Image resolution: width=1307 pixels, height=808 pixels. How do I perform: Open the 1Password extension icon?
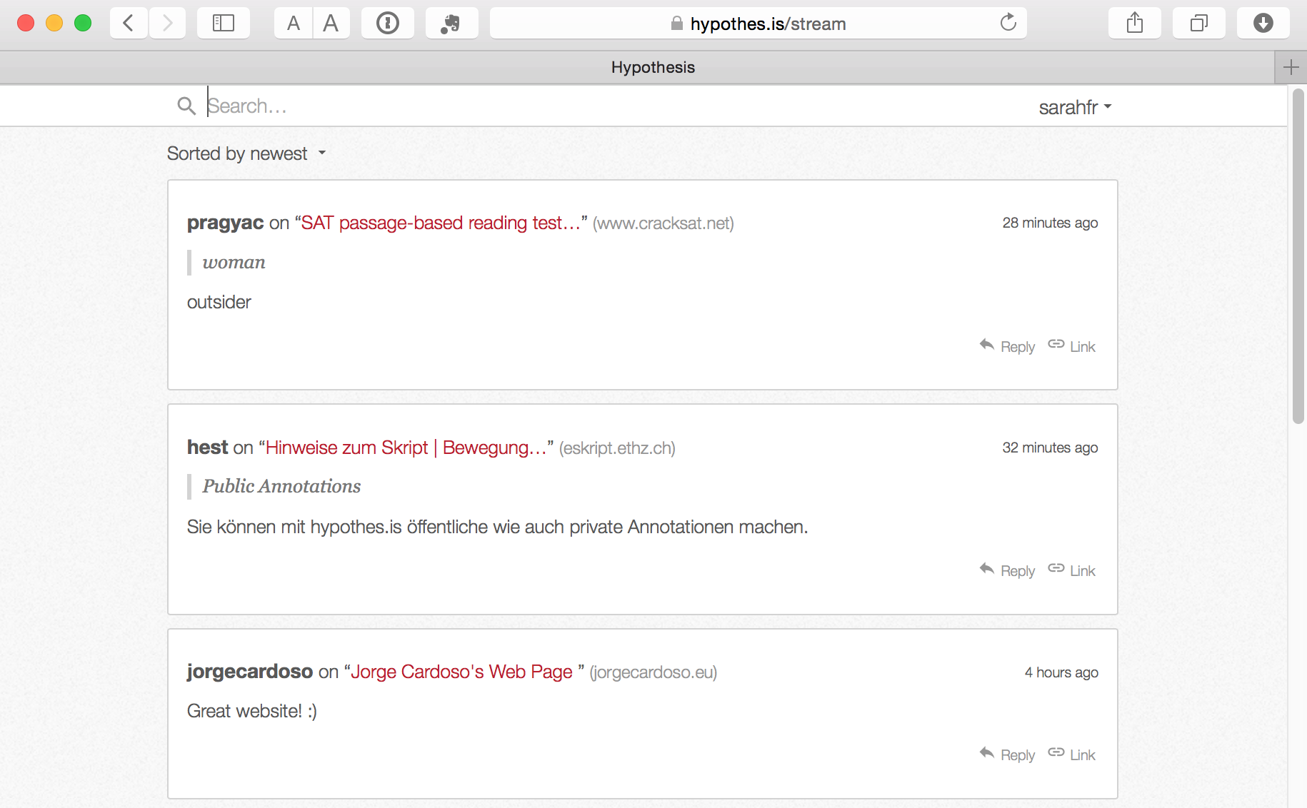point(388,23)
